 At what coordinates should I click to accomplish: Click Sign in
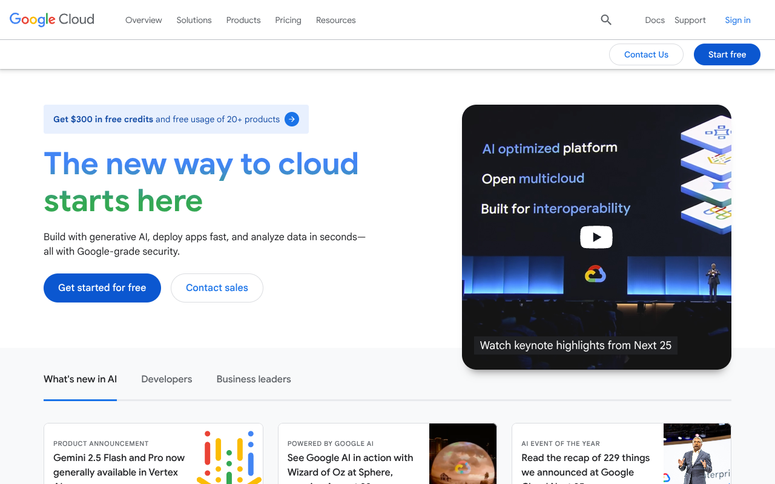coord(738,20)
